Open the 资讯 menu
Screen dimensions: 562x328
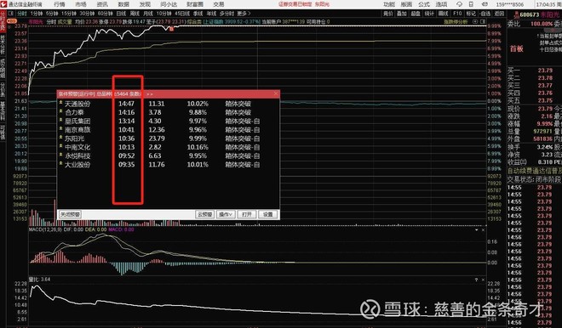coord(102,4)
